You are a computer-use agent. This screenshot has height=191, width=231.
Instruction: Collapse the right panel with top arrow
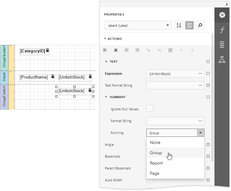point(227,4)
